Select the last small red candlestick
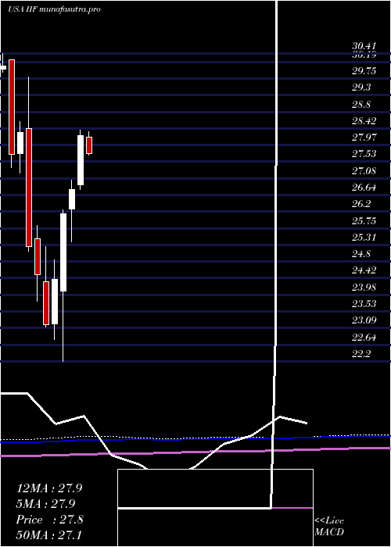The width and height of the screenshot is (391, 547). click(x=89, y=145)
